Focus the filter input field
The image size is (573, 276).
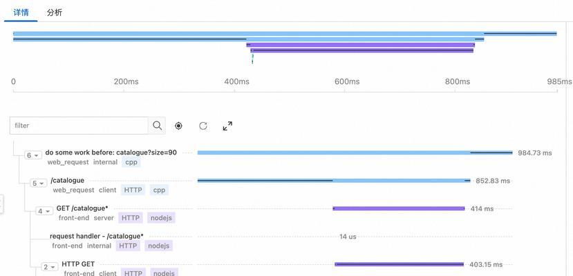[x=79, y=126]
